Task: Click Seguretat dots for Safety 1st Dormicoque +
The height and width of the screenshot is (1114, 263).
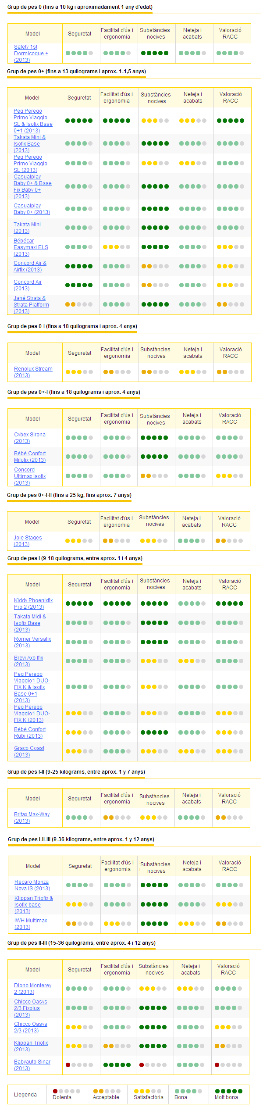Action: click(x=79, y=53)
